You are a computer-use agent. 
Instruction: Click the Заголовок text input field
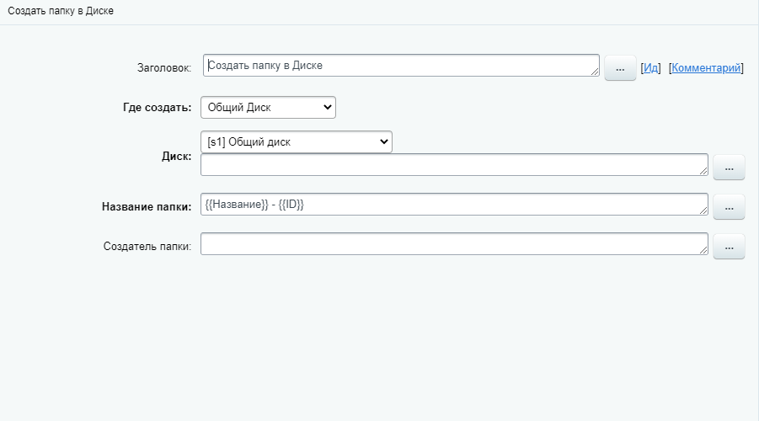coord(400,66)
